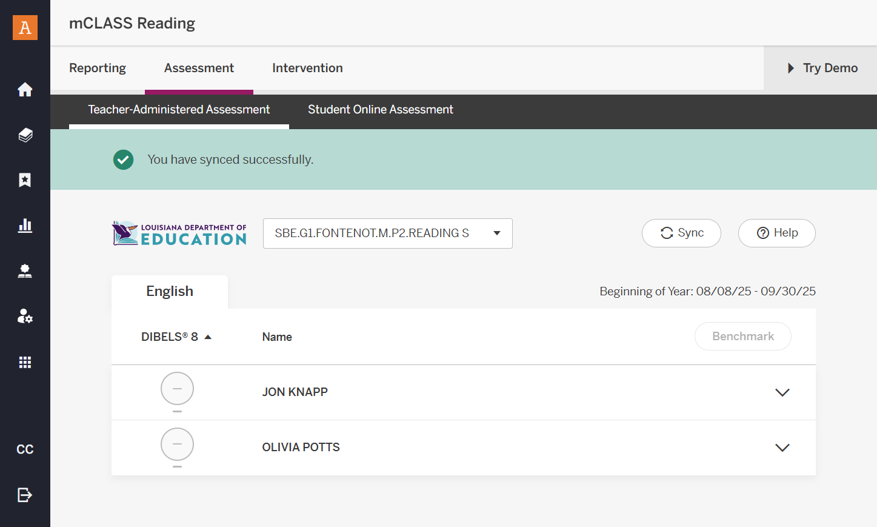Open the user settings gear icon
This screenshot has width=877, height=527.
25,316
